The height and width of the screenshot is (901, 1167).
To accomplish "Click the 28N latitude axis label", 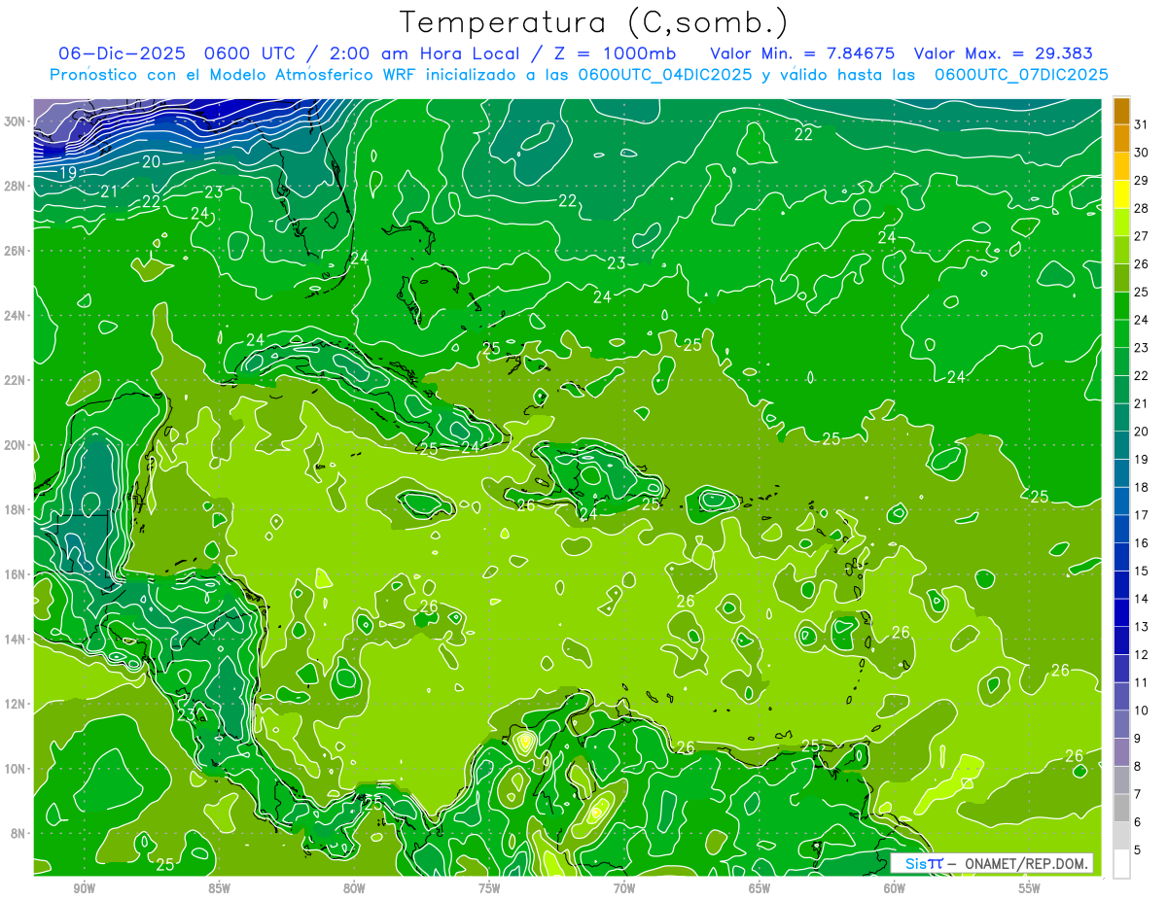I will 15,186.
